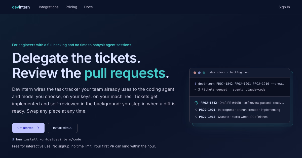302x158 pixels.
Task: Click the bun install command text
Action: pyautogui.click(x=47, y=139)
